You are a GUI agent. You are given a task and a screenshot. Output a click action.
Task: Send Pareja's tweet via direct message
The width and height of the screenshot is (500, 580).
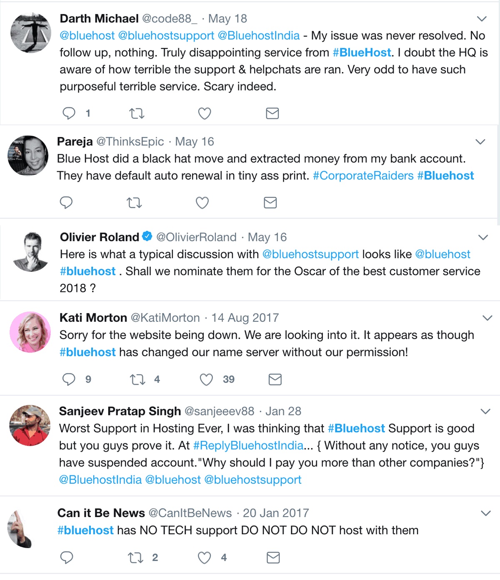(x=270, y=203)
